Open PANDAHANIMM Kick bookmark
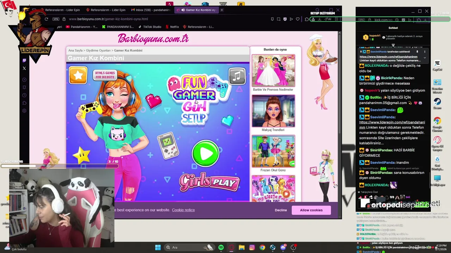The image size is (451, 253). pyautogui.click(x=118, y=27)
